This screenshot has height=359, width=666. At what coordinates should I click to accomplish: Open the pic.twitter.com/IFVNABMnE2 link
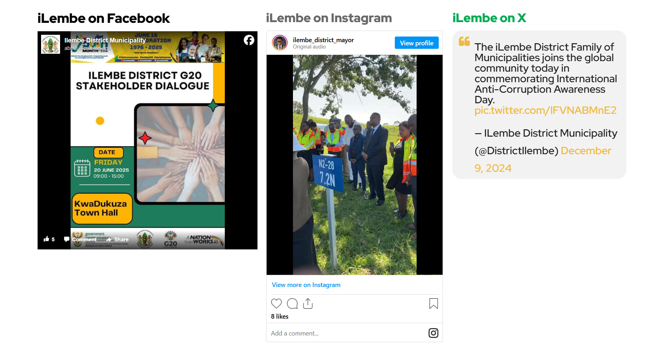coord(546,110)
